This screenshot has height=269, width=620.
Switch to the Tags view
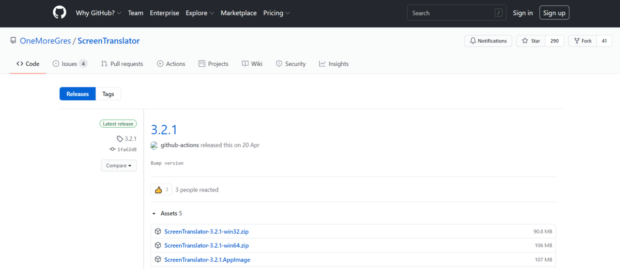pos(108,94)
